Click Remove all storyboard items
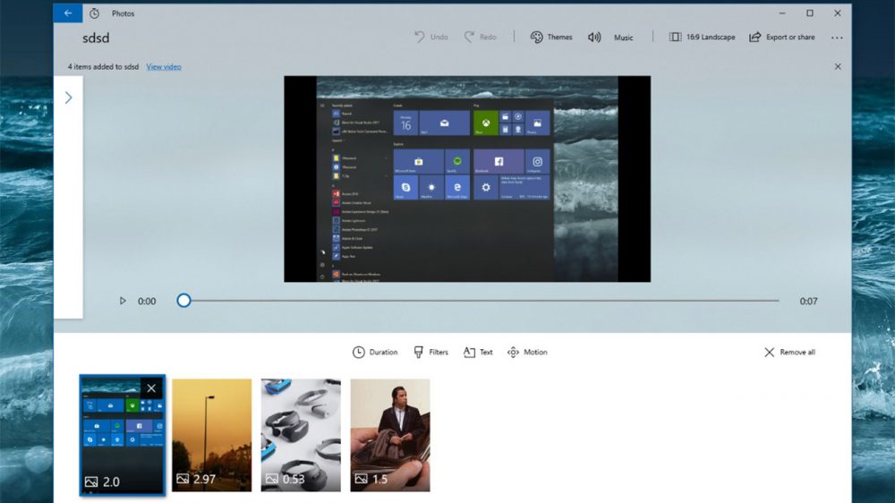 [x=788, y=352]
